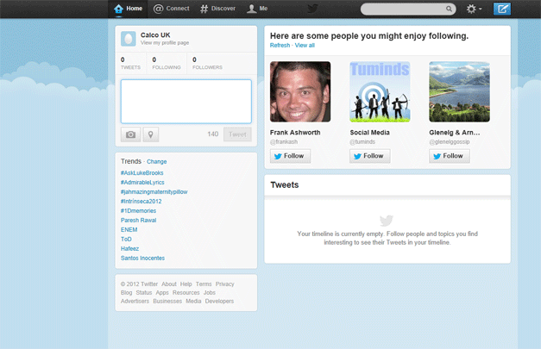Open the settings gear dropdown
Image resolution: width=541 pixels, height=349 pixels.
tap(474, 9)
